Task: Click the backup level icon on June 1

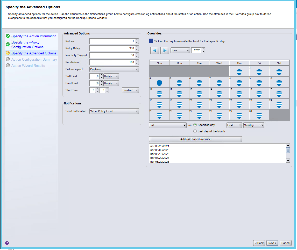Action: tap(239, 72)
